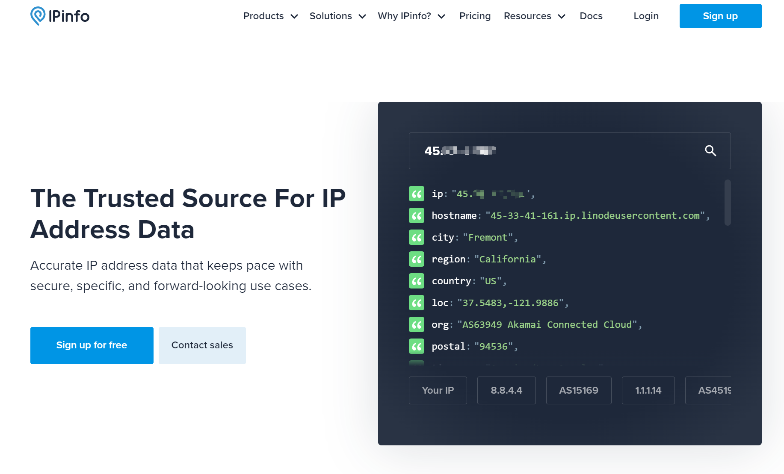Click the IP address search input field
The image size is (784, 474).
coord(570,151)
